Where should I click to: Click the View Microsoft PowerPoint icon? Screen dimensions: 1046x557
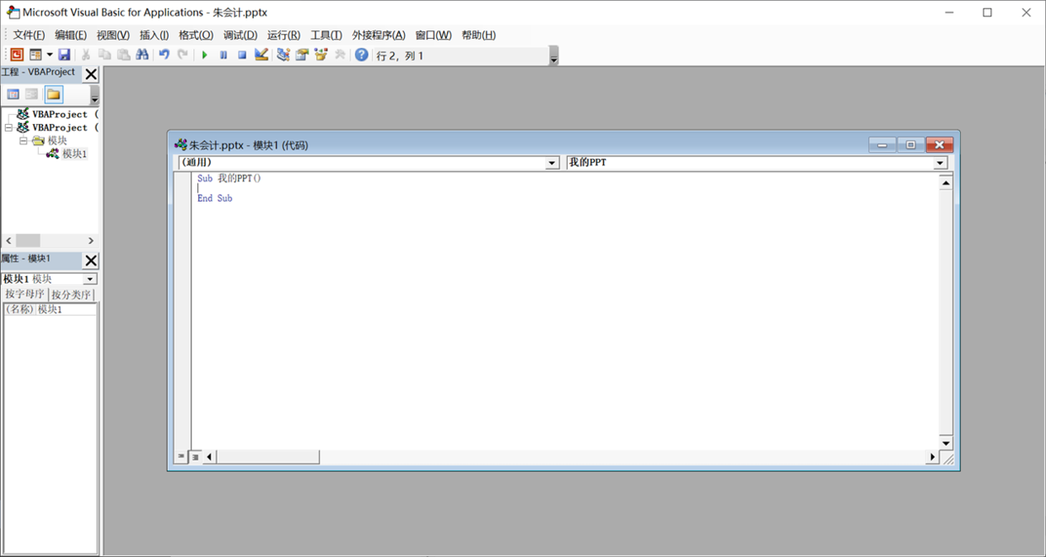[16, 55]
